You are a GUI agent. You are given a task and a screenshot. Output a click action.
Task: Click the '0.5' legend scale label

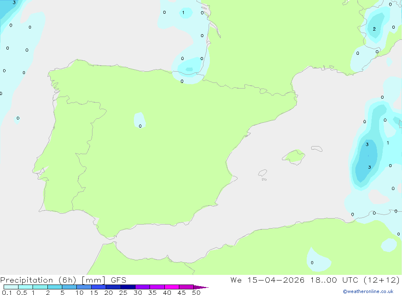click(x=22, y=293)
